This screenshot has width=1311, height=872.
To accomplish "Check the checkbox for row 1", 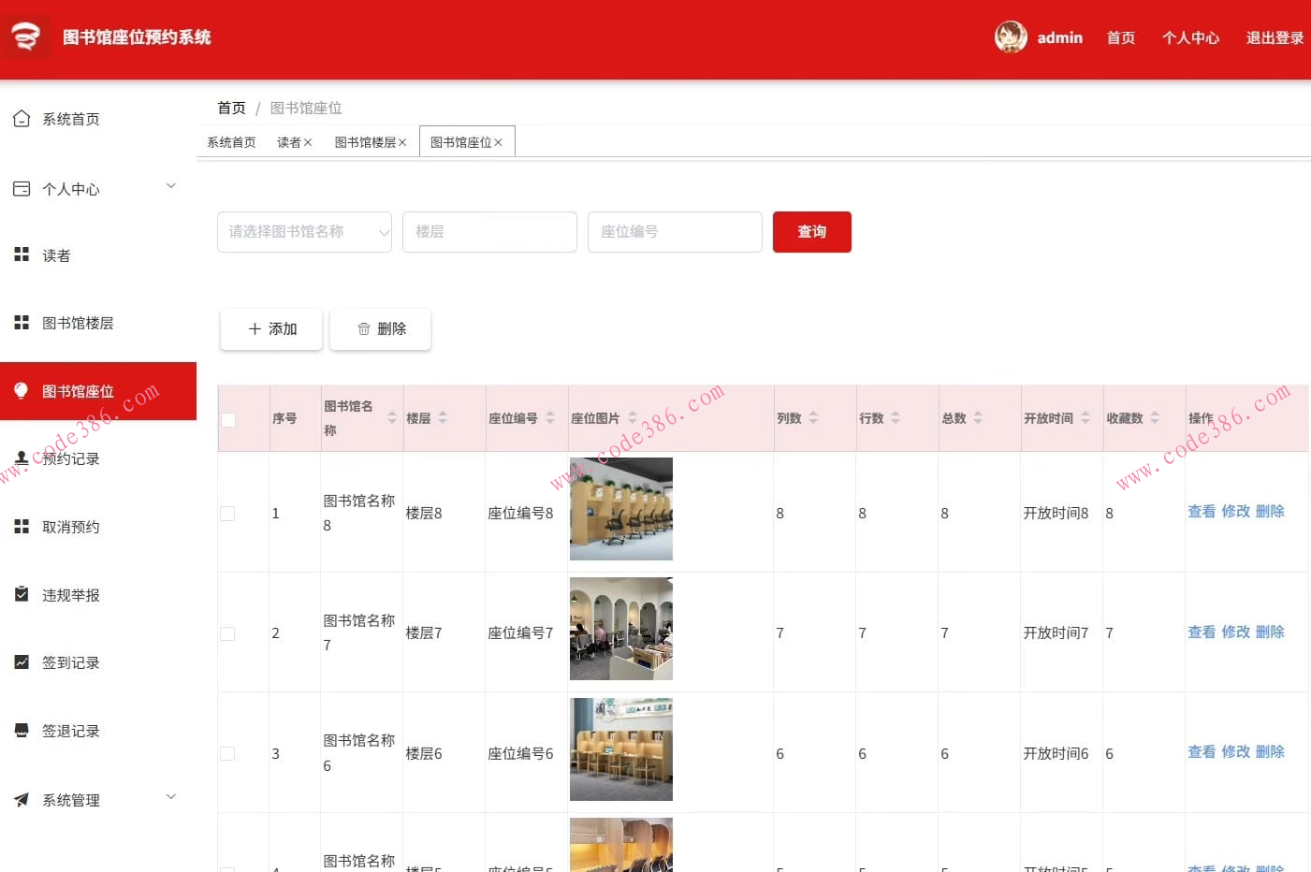I will [227, 513].
